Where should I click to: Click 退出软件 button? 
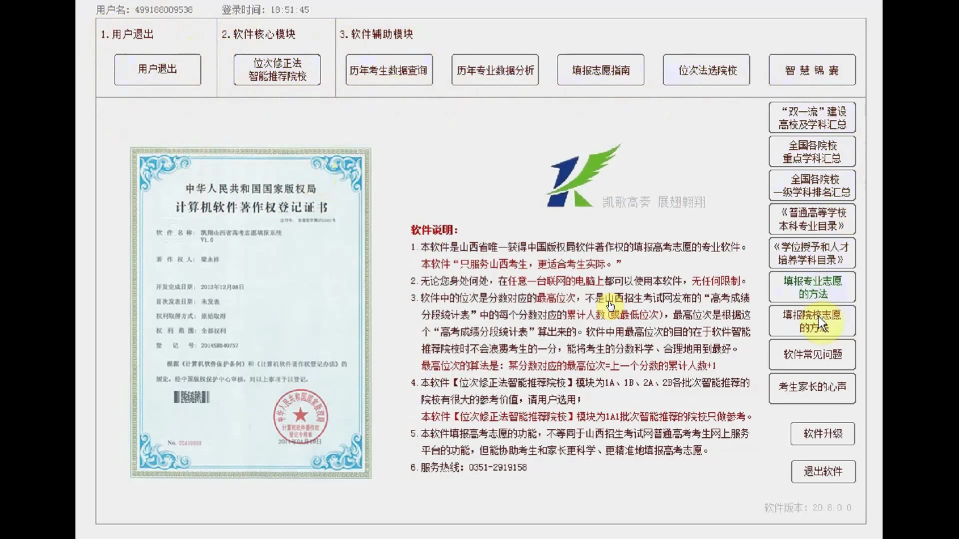tap(823, 472)
